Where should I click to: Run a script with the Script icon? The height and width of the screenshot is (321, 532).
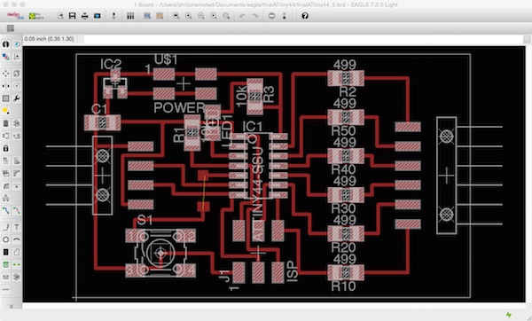click(x=147, y=16)
